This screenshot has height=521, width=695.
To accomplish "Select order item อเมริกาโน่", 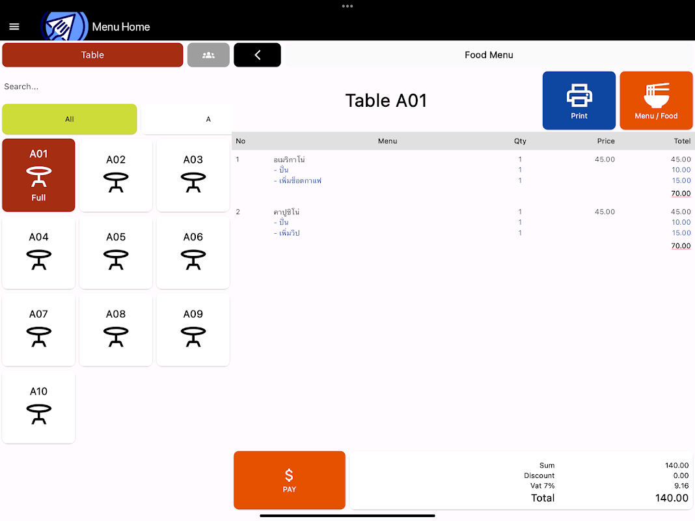I will coord(289,159).
